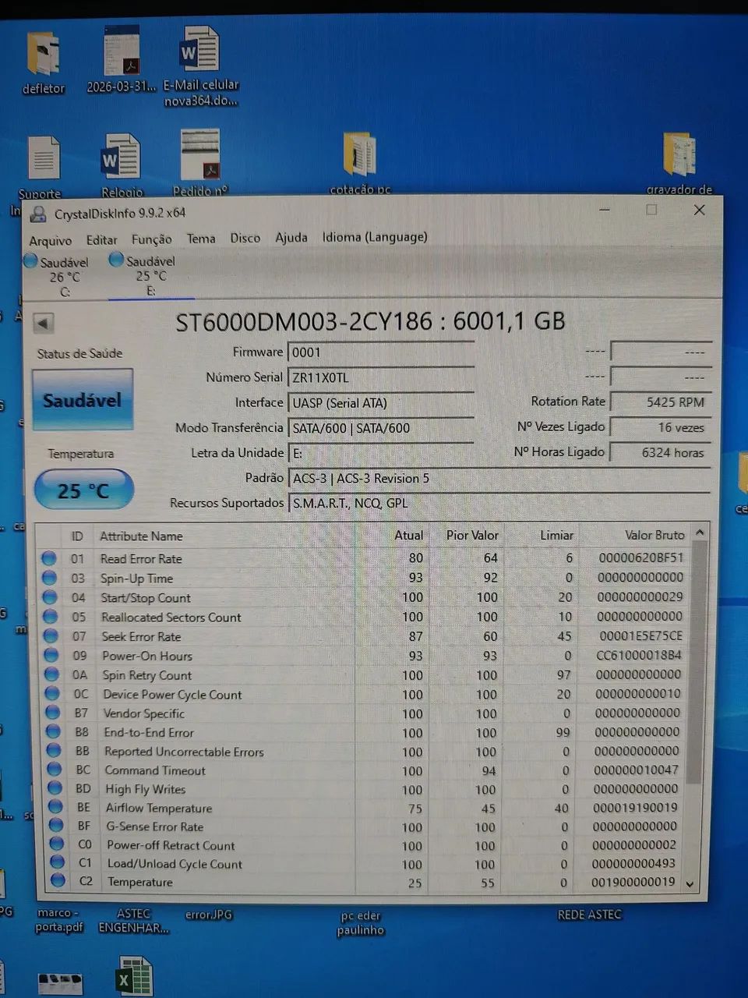Select the defletor folder on desktop

44,62
